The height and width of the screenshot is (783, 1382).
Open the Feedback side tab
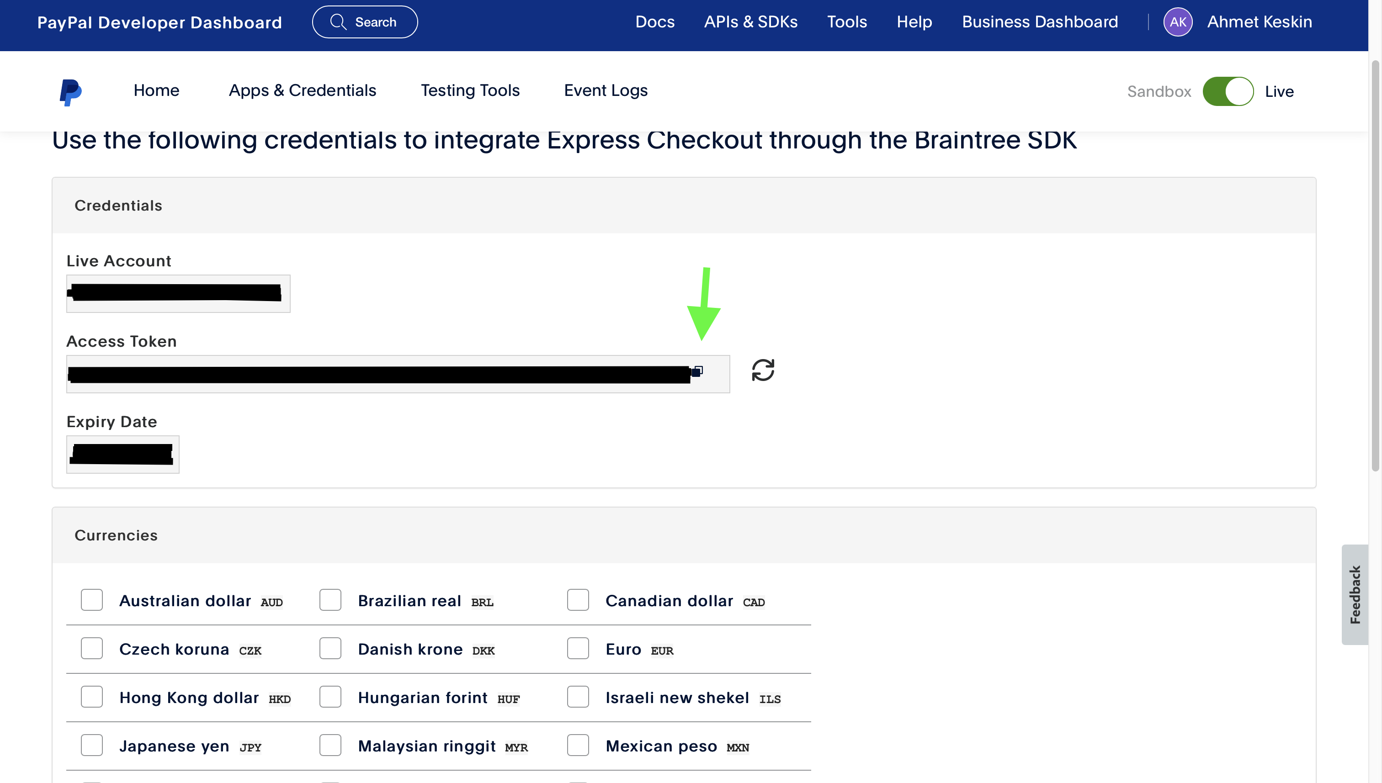[1355, 595]
